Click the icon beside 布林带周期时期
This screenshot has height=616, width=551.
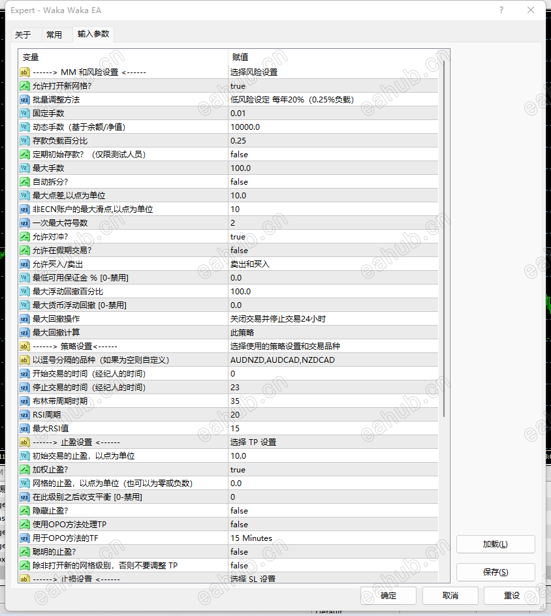pyautogui.click(x=24, y=401)
